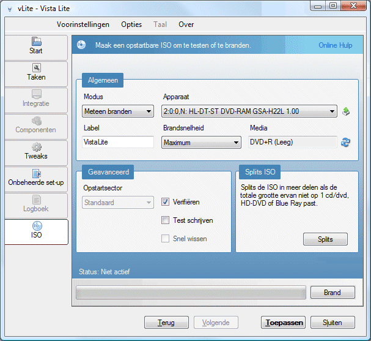Expand the Opstartsector Standaard dropdown

point(118,203)
